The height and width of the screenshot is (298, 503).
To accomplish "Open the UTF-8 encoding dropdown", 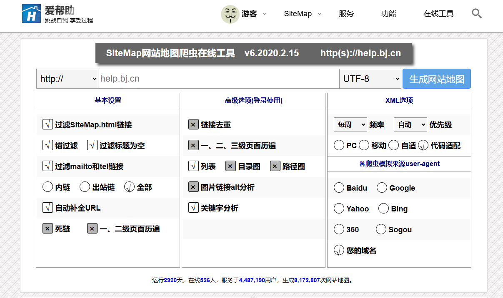I will tap(370, 78).
